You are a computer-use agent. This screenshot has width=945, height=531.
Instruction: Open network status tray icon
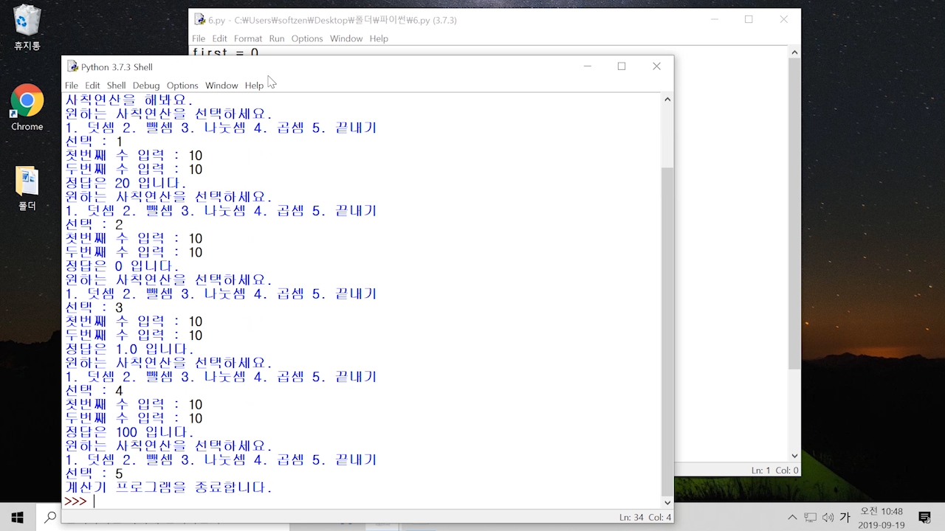pos(810,518)
